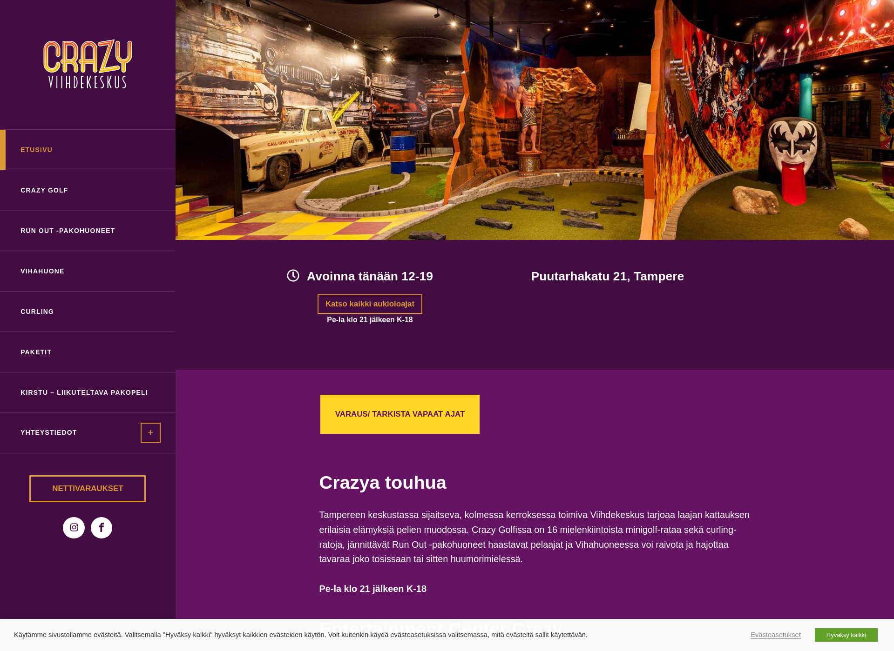Click Katso kaikki aukioloajat button
The width and height of the screenshot is (894, 651).
(370, 303)
